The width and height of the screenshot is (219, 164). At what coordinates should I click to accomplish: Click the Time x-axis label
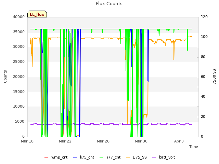coord(194,147)
